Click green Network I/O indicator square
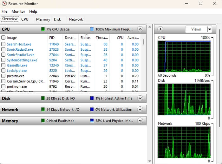The image size is (222, 164). pyautogui.click(x=43, y=109)
